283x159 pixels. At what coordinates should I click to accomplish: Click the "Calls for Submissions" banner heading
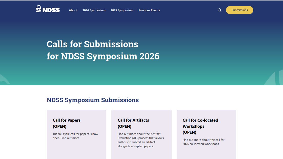pyautogui.click(x=92, y=44)
